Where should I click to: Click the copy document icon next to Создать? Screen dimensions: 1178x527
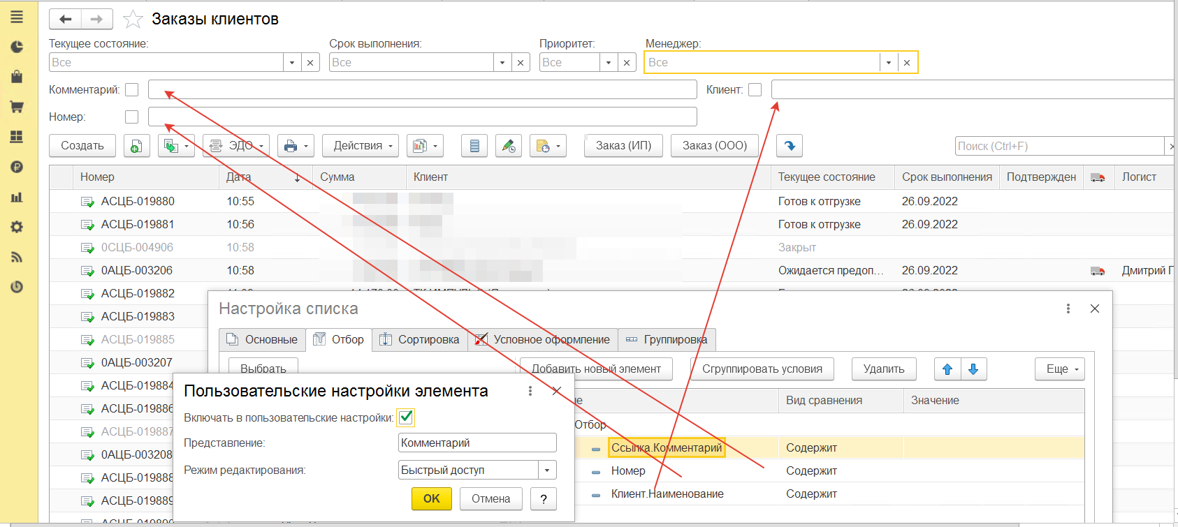[x=136, y=146]
